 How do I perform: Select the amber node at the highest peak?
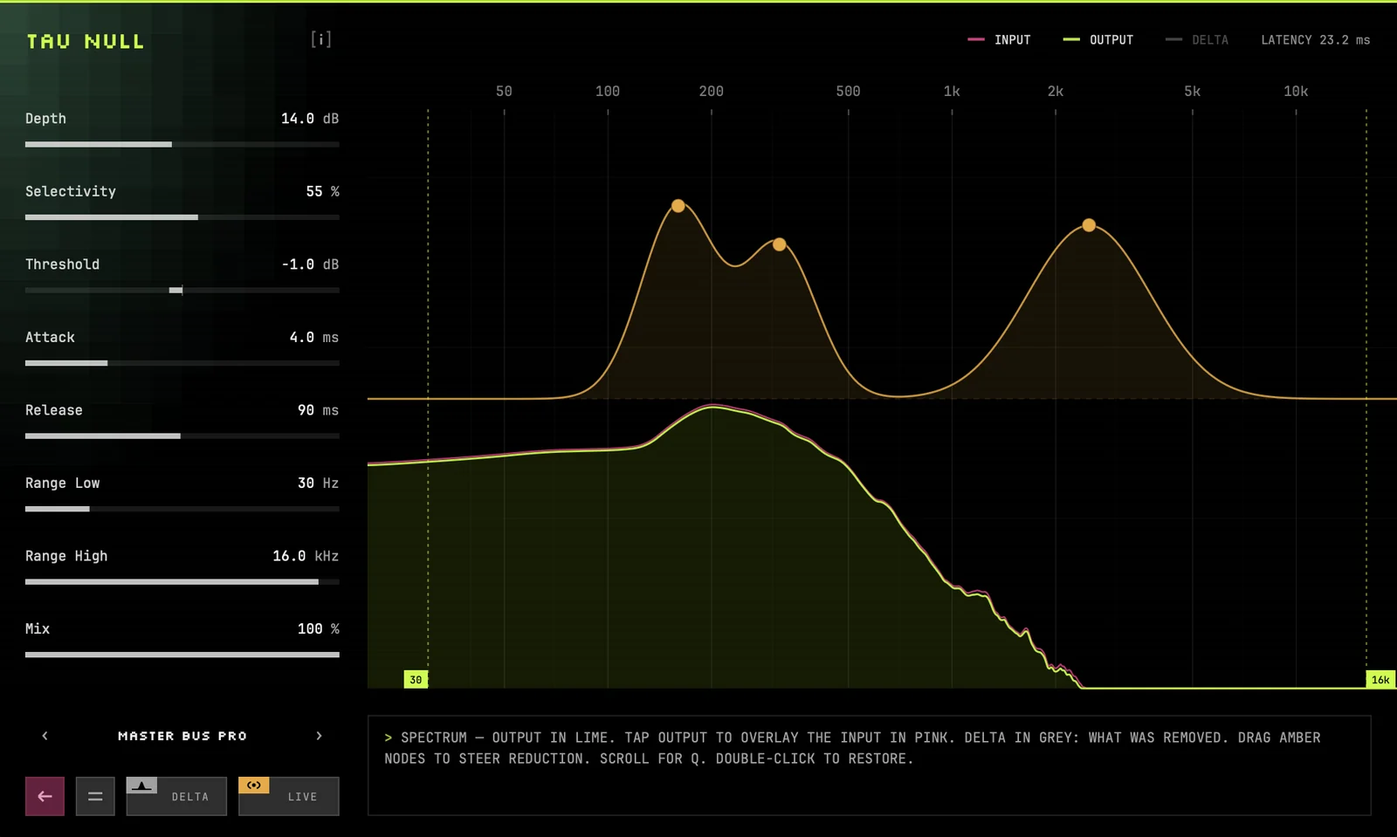(678, 206)
